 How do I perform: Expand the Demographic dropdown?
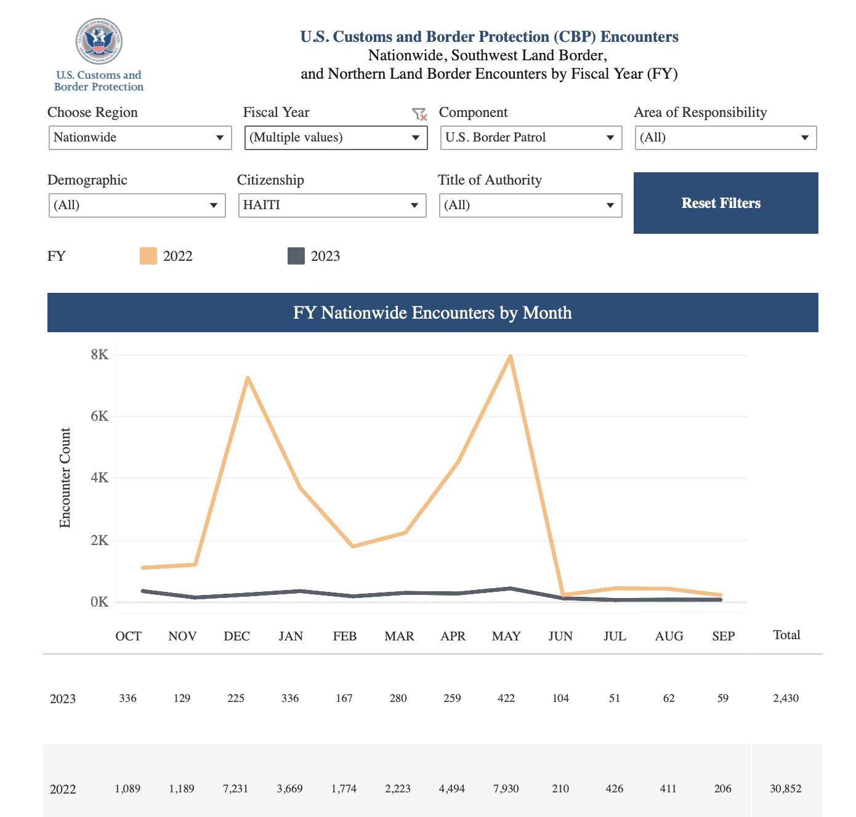coord(137,205)
